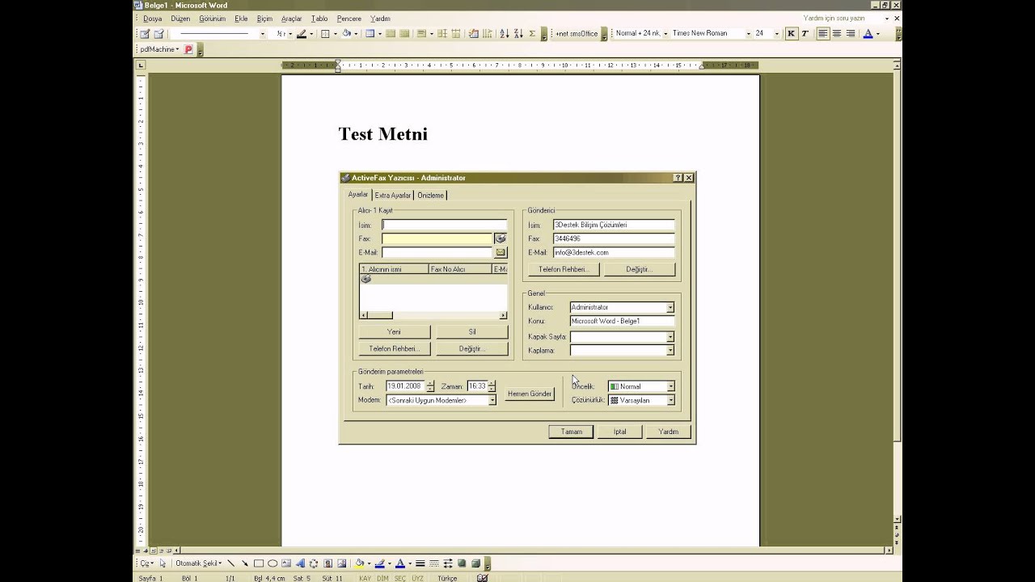This screenshot has height=582, width=1035.
Task: Open the Öncelik Normal dropdown
Action: click(670, 386)
